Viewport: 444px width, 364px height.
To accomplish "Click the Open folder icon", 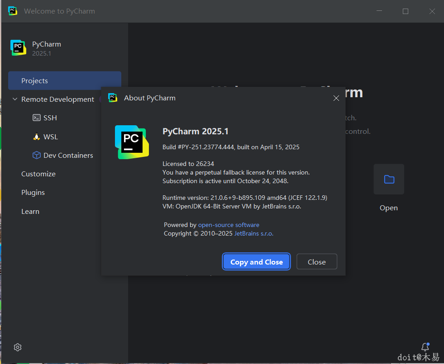I will coord(389,180).
